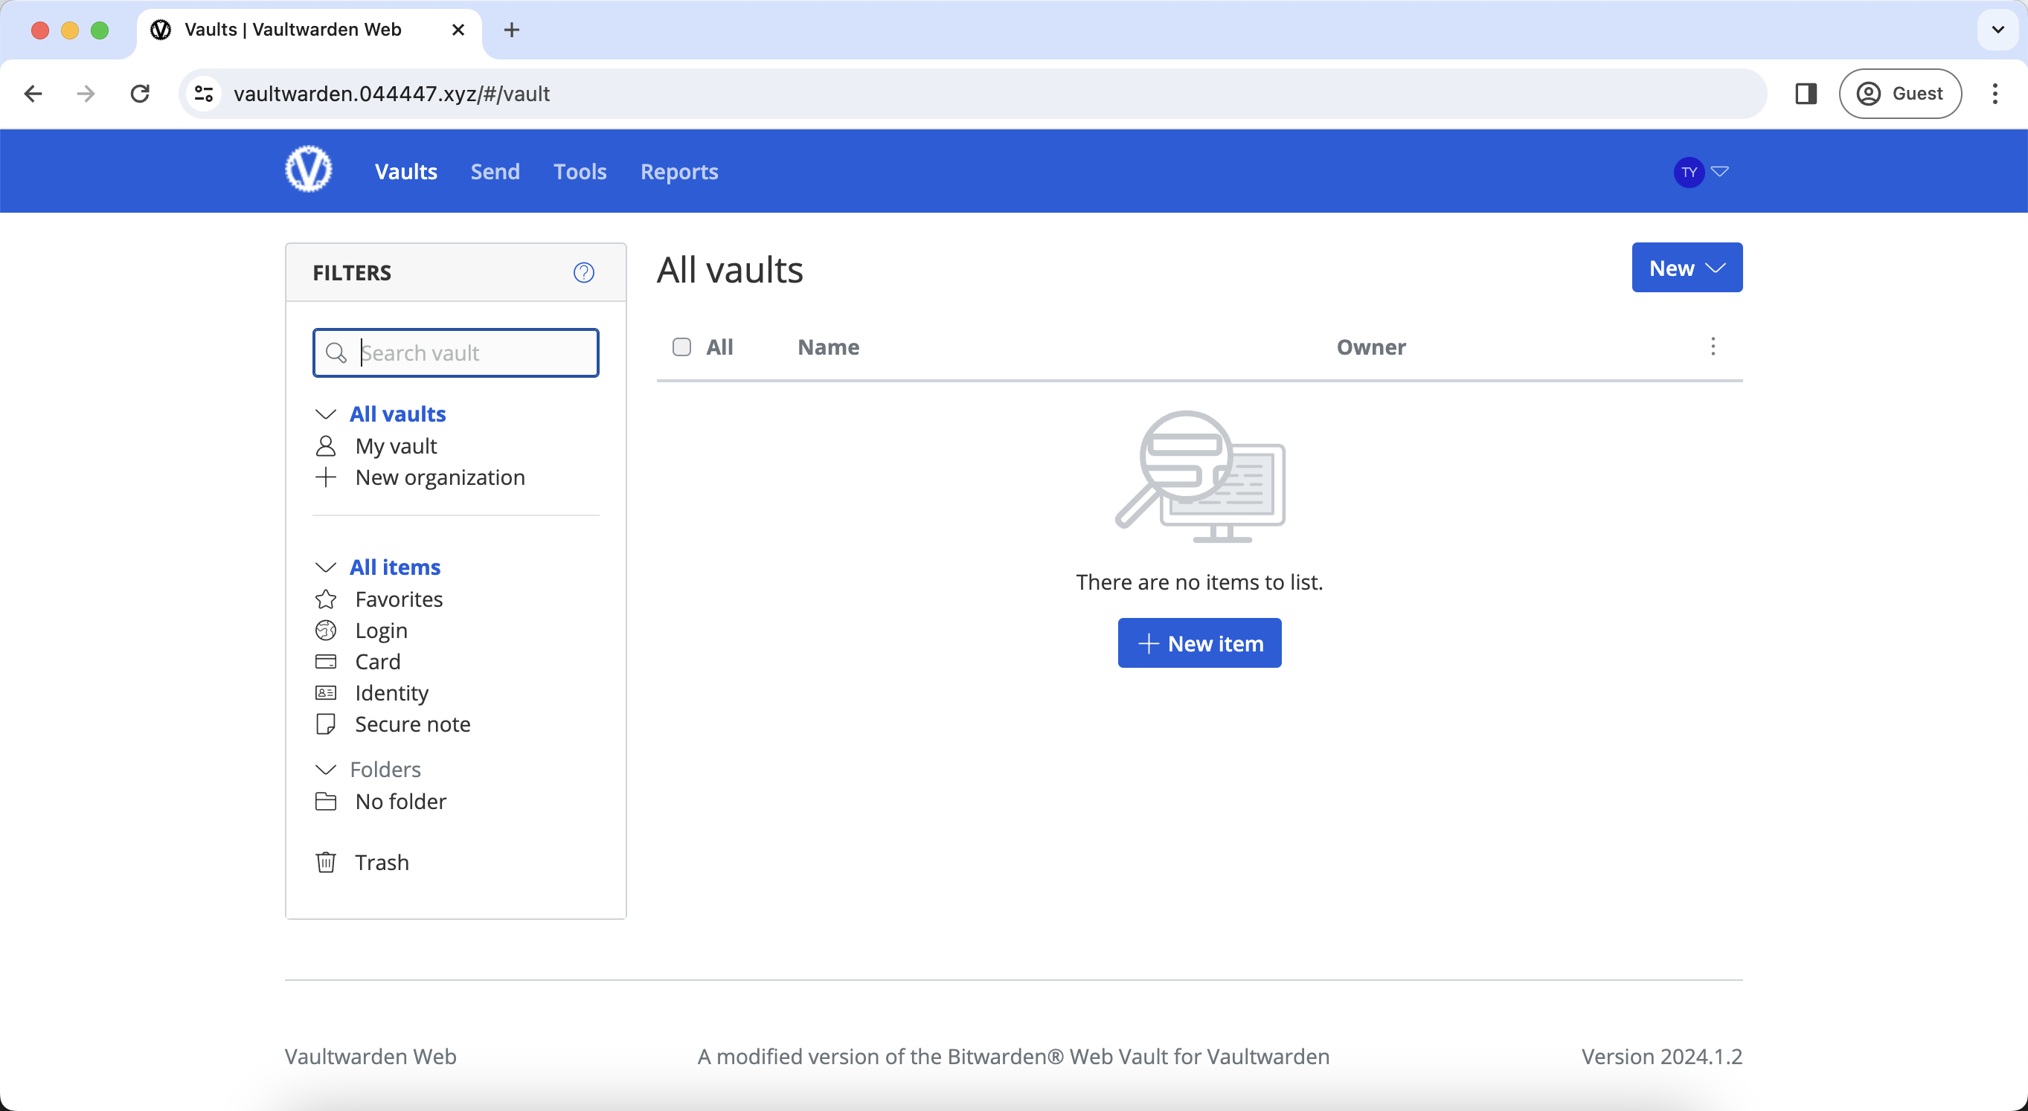The width and height of the screenshot is (2028, 1111).
Task: Select the Favorites star filter
Action: (x=325, y=599)
